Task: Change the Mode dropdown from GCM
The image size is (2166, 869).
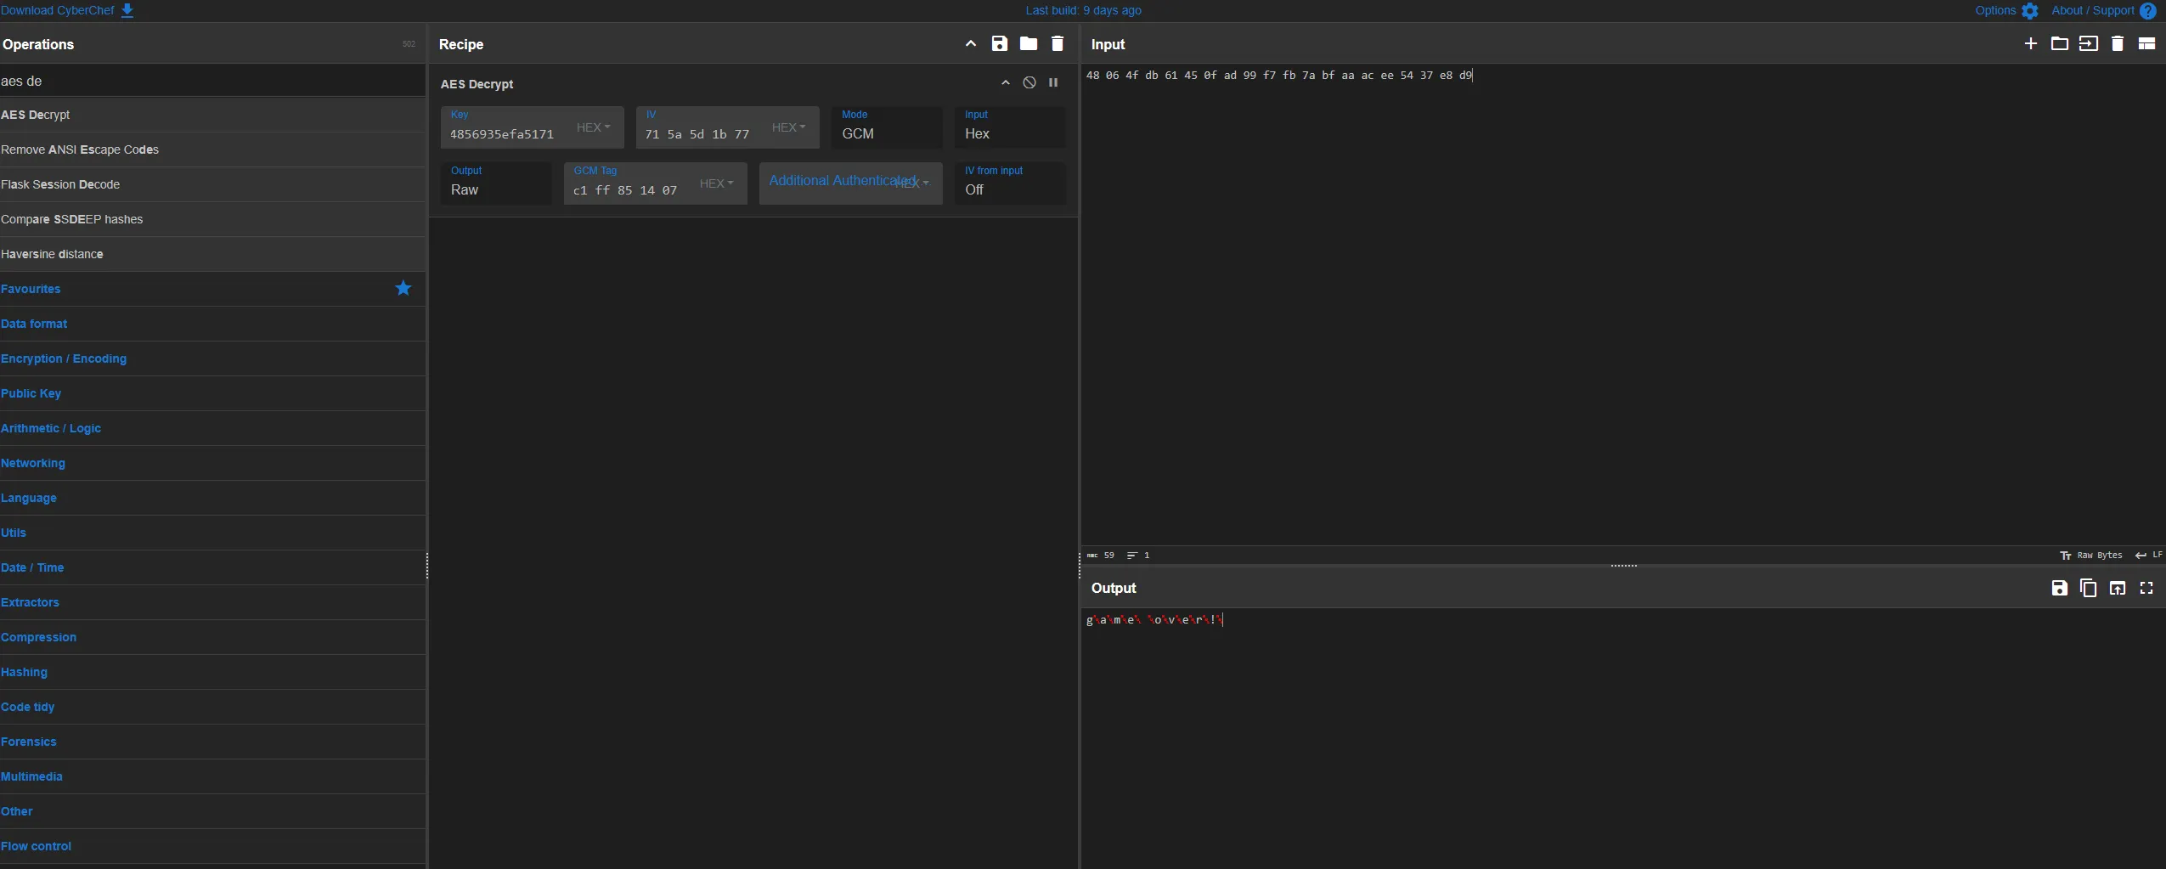Action: [x=887, y=127]
